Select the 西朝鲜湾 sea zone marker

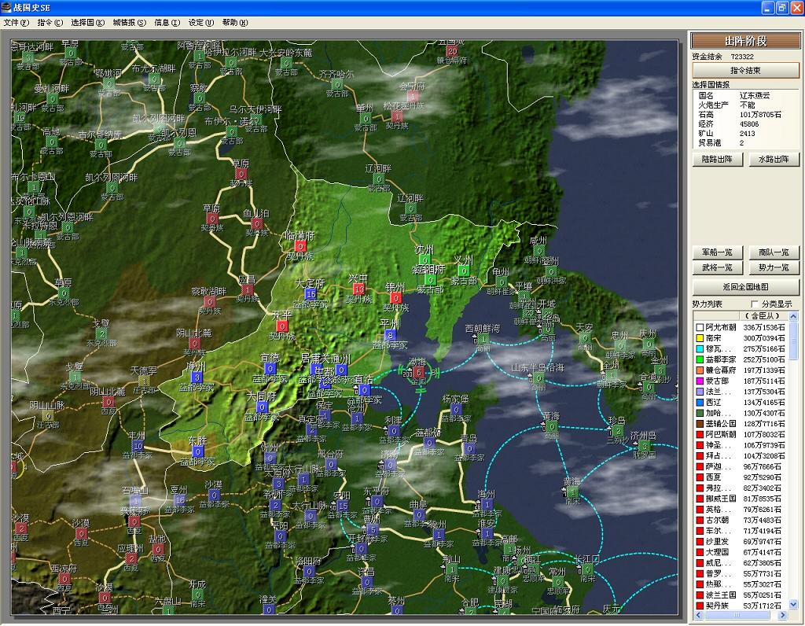click(483, 339)
